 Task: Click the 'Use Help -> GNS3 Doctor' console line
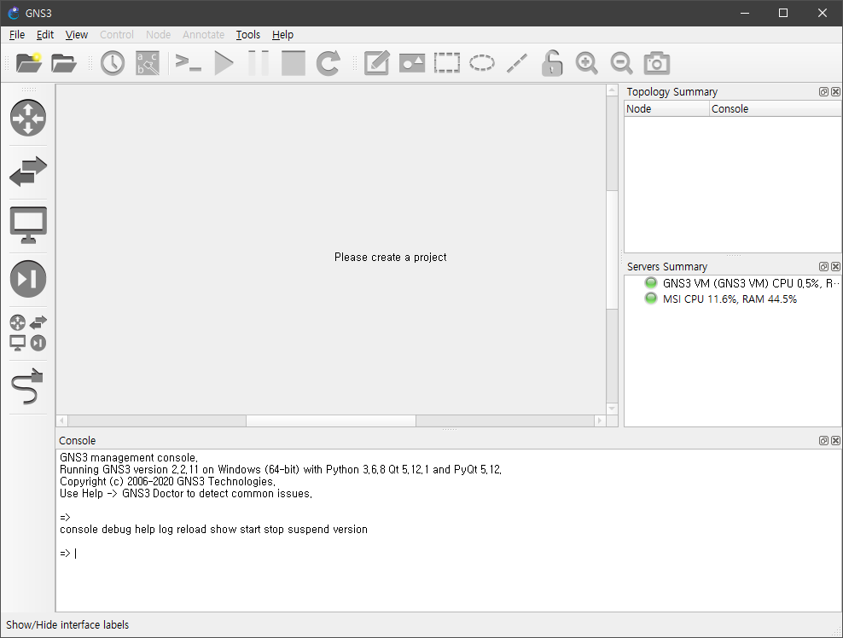[186, 493]
